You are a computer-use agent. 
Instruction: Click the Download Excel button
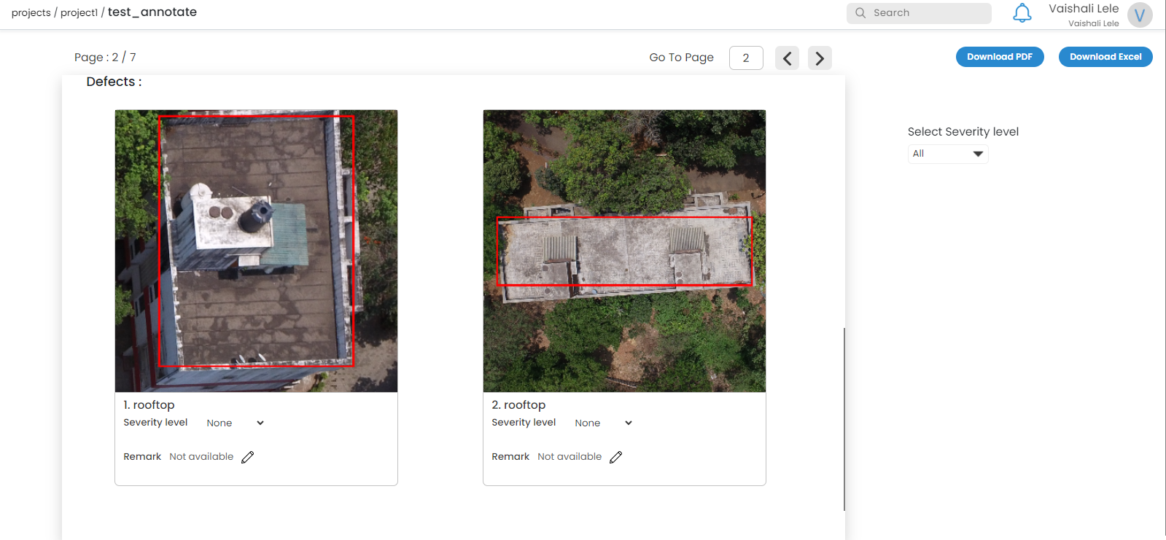[1105, 57]
